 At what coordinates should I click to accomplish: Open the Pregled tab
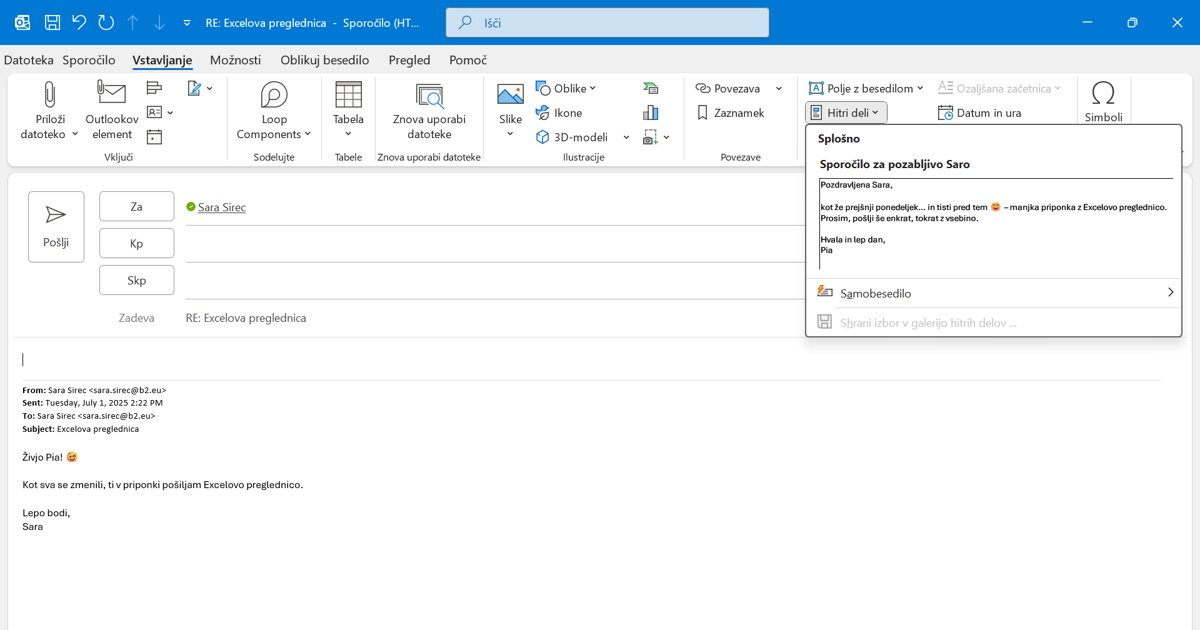point(409,60)
